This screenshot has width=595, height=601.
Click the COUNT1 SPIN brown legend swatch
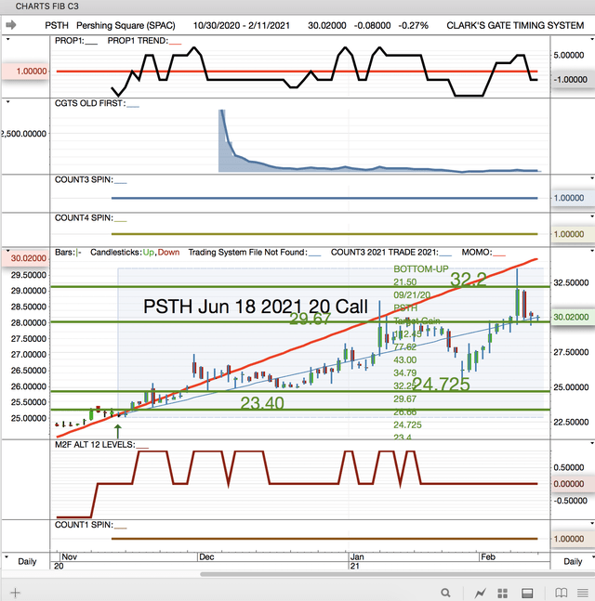pos(121,528)
